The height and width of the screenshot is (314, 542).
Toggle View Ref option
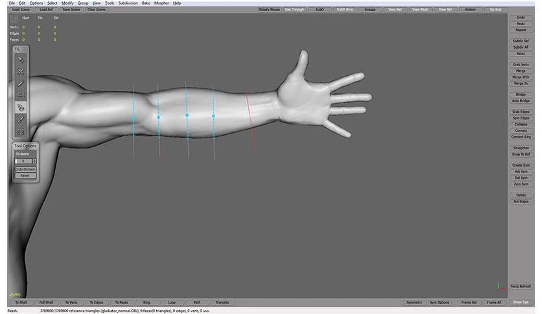[x=445, y=10]
